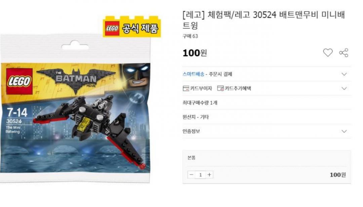Click the LEGO 공식 제품 badge
The image size is (363, 207).
[132, 27]
